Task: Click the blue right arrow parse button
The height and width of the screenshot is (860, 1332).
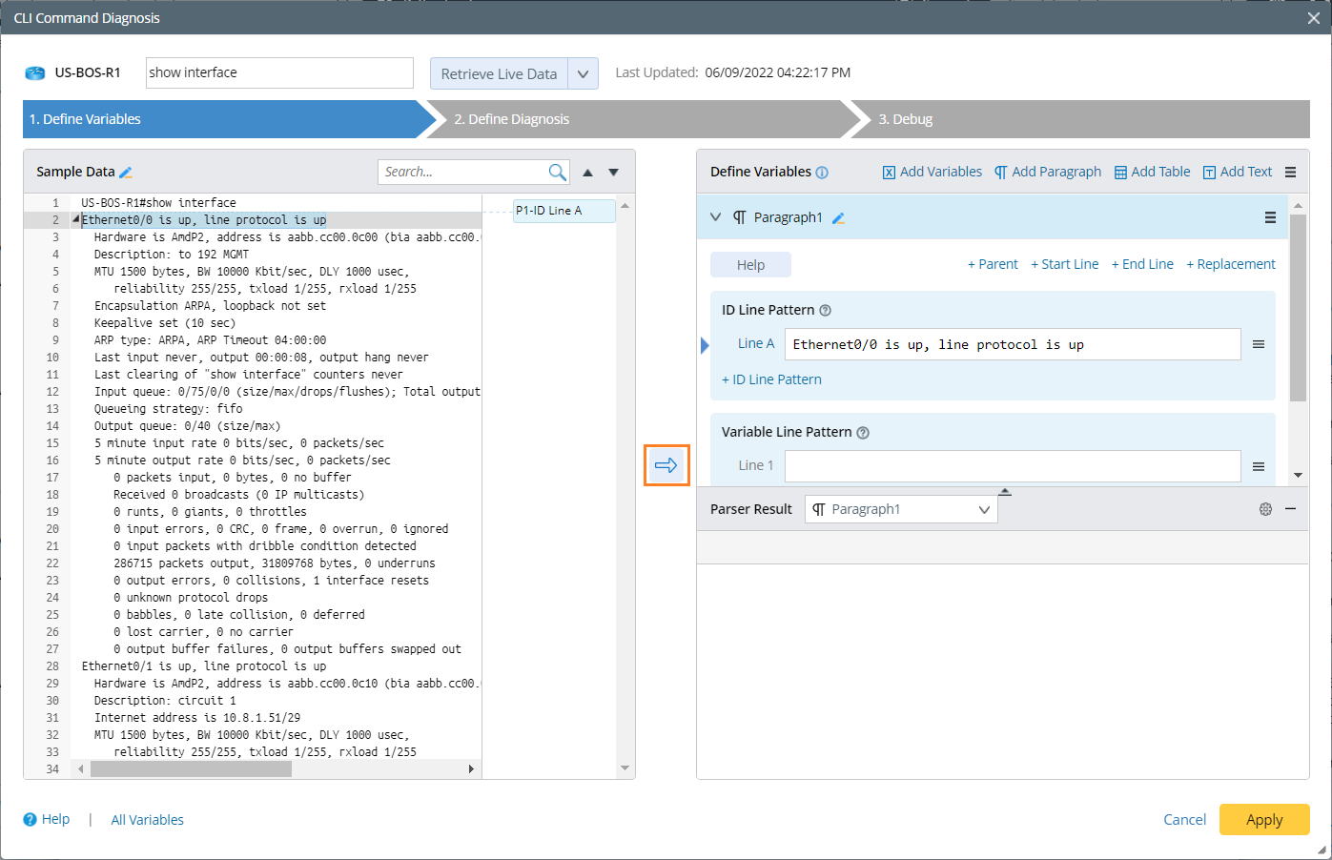Action: pos(666,465)
